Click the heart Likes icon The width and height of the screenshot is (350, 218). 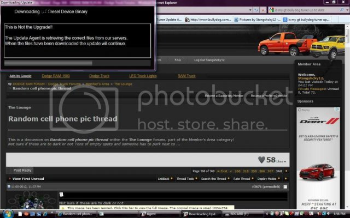tap(261, 160)
